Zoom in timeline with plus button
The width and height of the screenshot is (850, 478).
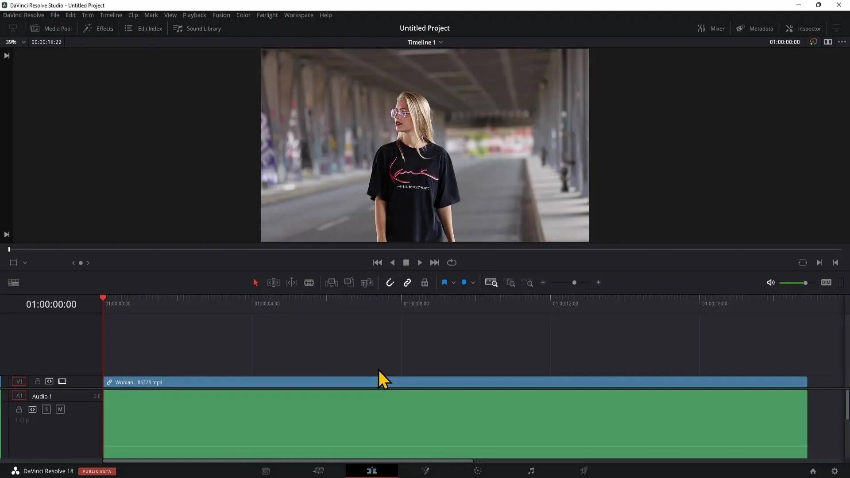pos(599,282)
